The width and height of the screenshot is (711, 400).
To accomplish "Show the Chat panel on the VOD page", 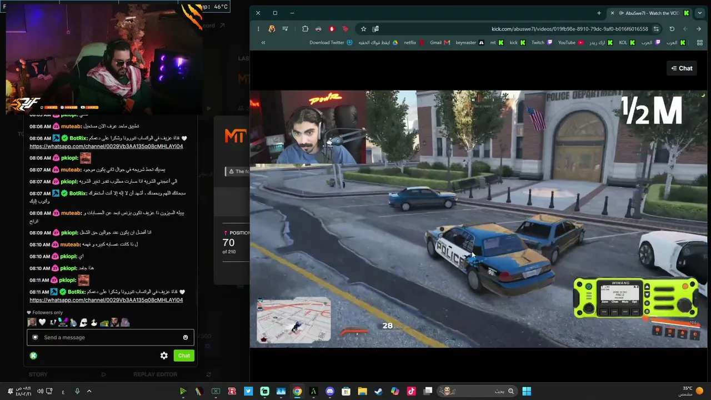I will coord(682,68).
